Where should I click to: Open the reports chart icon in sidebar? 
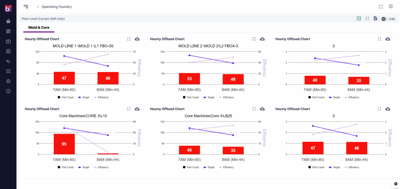point(8,51)
